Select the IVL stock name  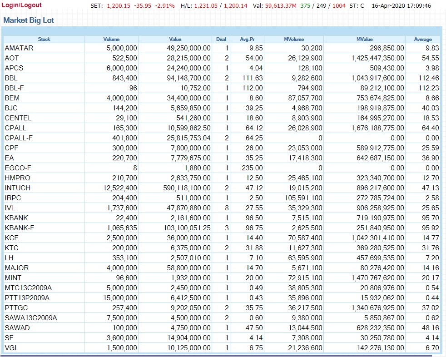(x=10, y=208)
